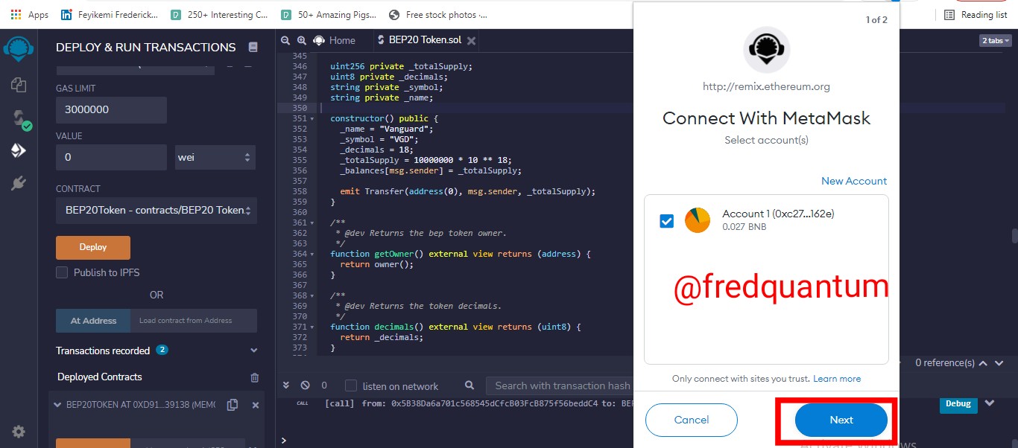Click the editor vertical scrollbar thumb
This screenshot has width=1018, height=448.
pyautogui.click(x=1014, y=236)
